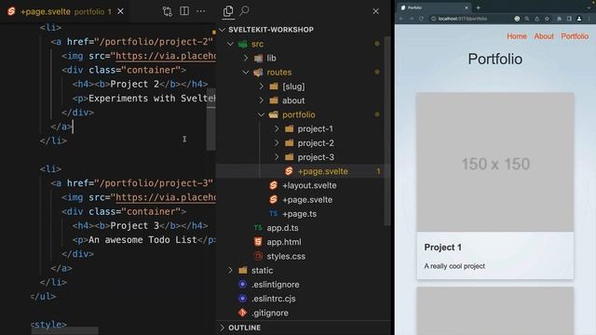The image size is (596, 335).
Task: Split the editor with the split icon
Action: pyautogui.click(x=184, y=11)
